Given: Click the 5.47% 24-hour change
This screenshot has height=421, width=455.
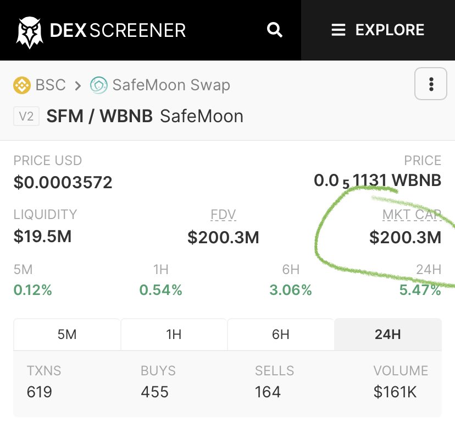Looking at the screenshot, I should (420, 290).
